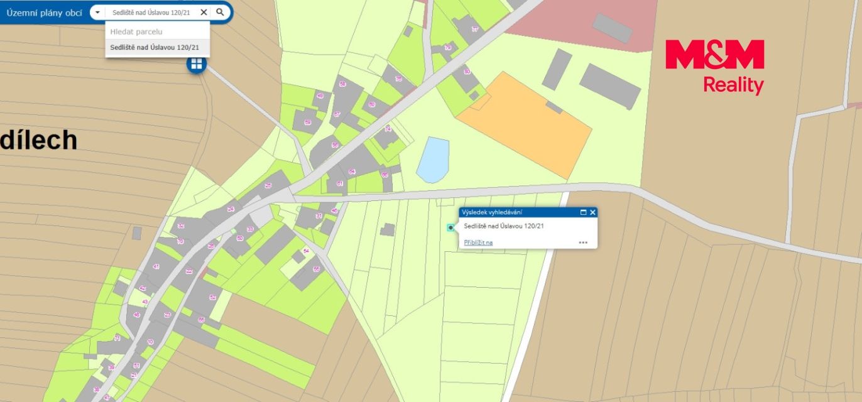
Task: Open the popup's three-dot options menu
Action: click(x=583, y=242)
